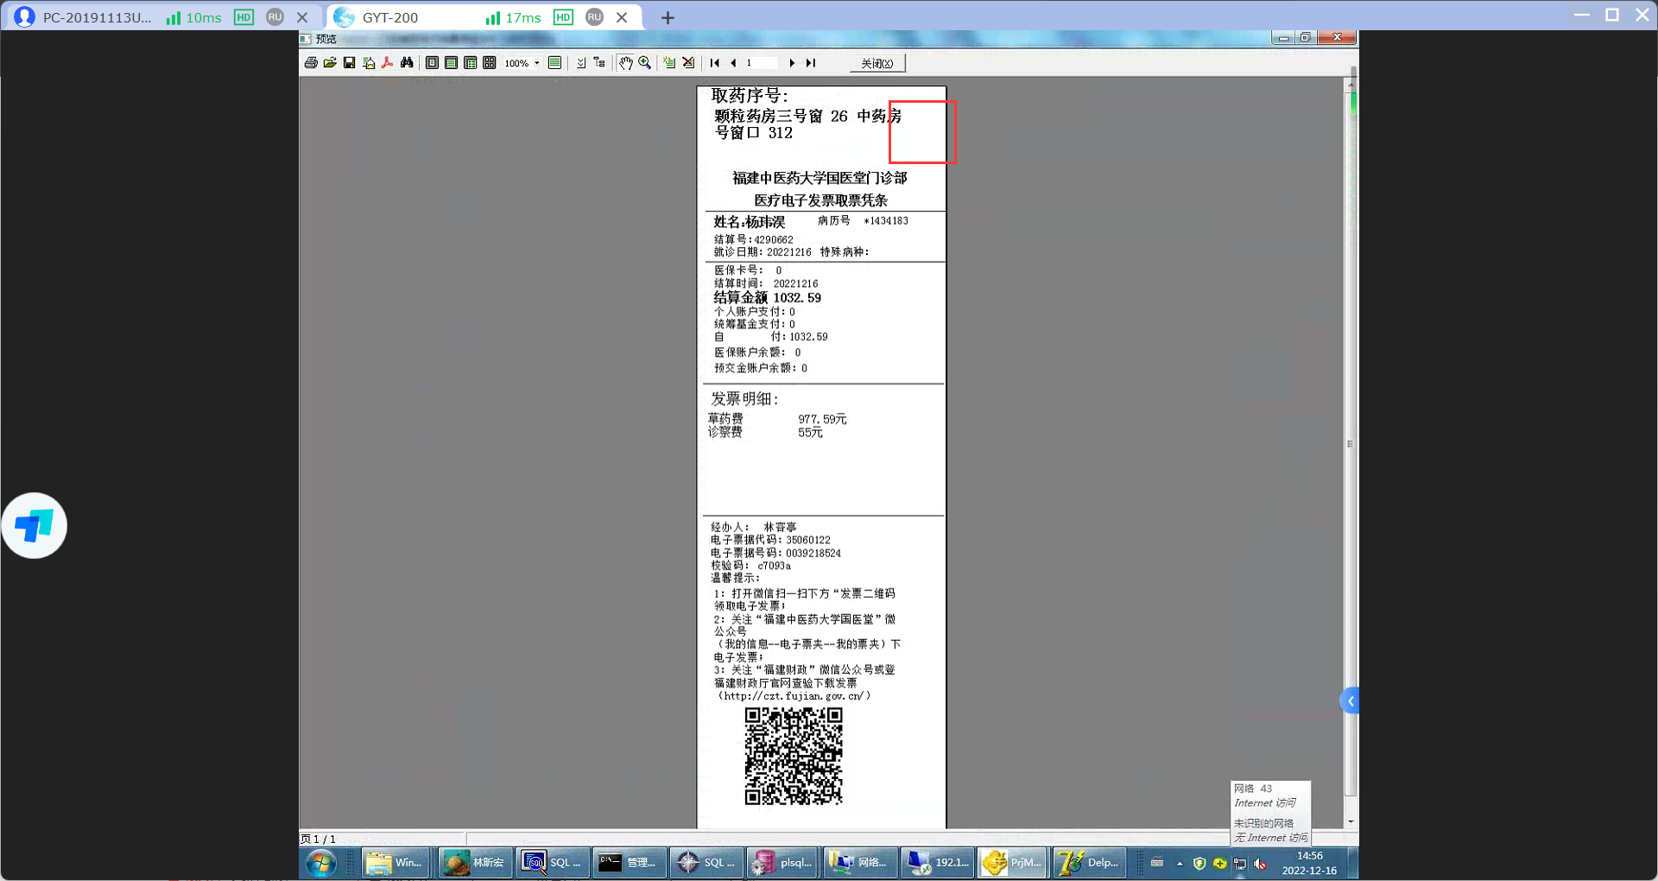Open 192.1... remote desktop taskbar item
Image resolution: width=1658 pixels, height=881 pixels.
click(937, 863)
